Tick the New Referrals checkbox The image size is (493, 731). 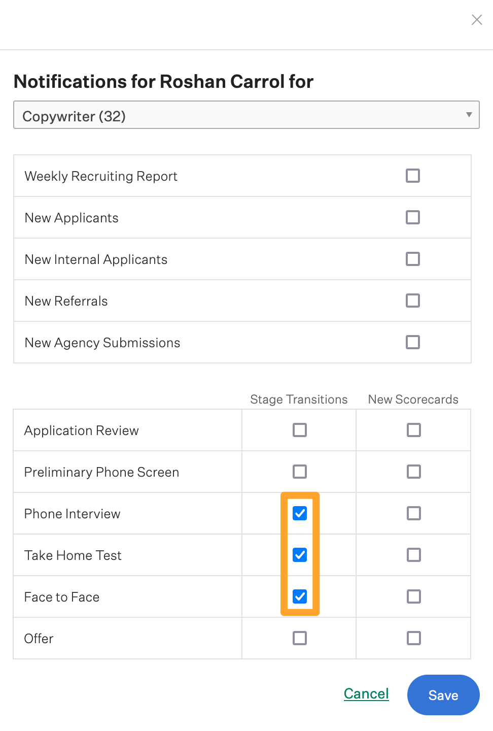point(413,301)
